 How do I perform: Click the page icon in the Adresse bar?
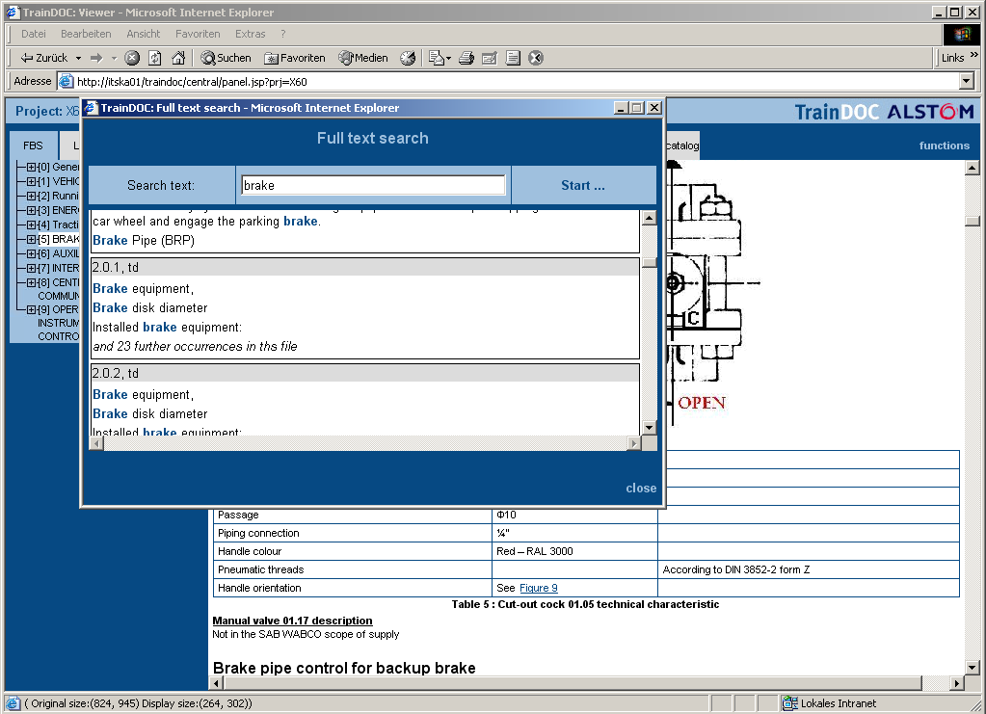pyautogui.click(x=67, y=81)
